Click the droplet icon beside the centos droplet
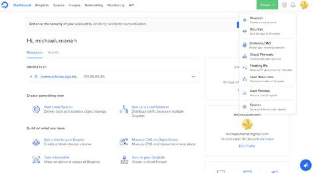 click(36, 76)
